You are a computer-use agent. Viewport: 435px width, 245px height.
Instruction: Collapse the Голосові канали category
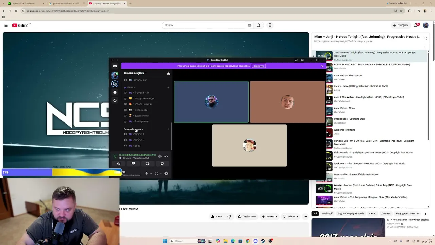tap(133, 129)
